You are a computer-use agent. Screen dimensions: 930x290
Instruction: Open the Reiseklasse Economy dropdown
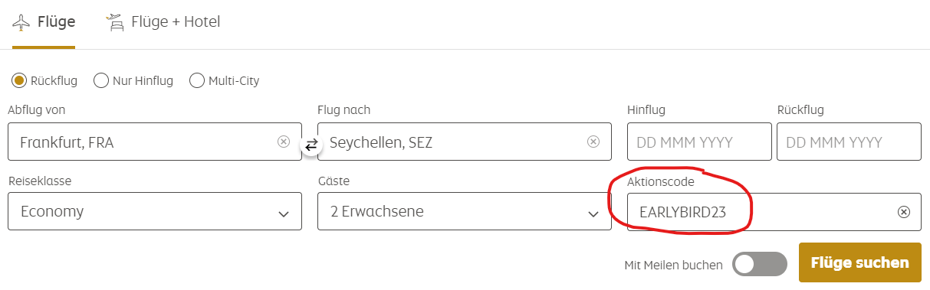(155, 211)
